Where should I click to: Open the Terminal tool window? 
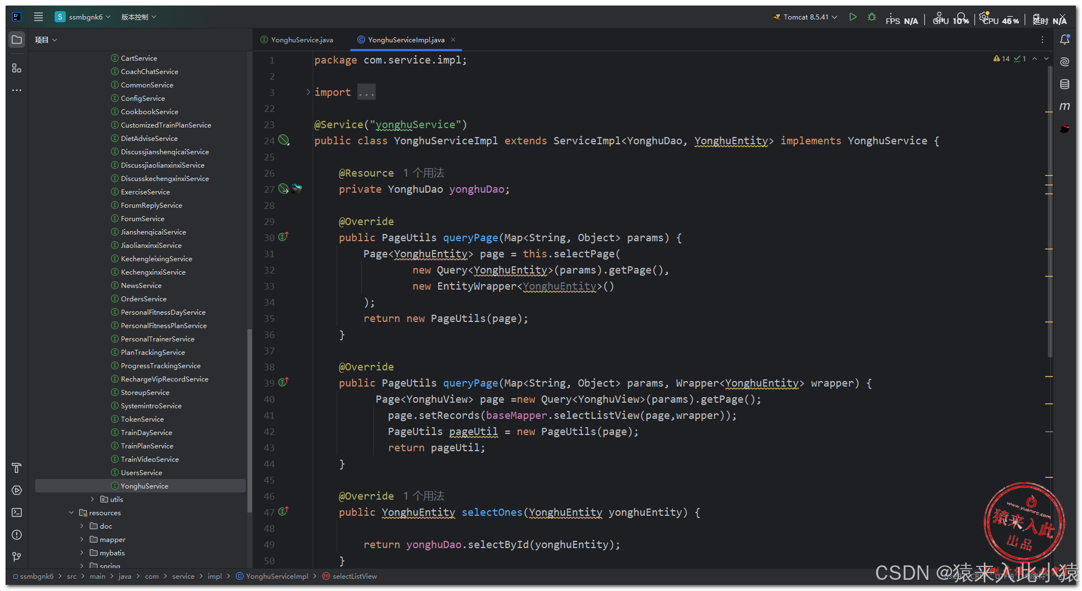[x=17, y=512]
